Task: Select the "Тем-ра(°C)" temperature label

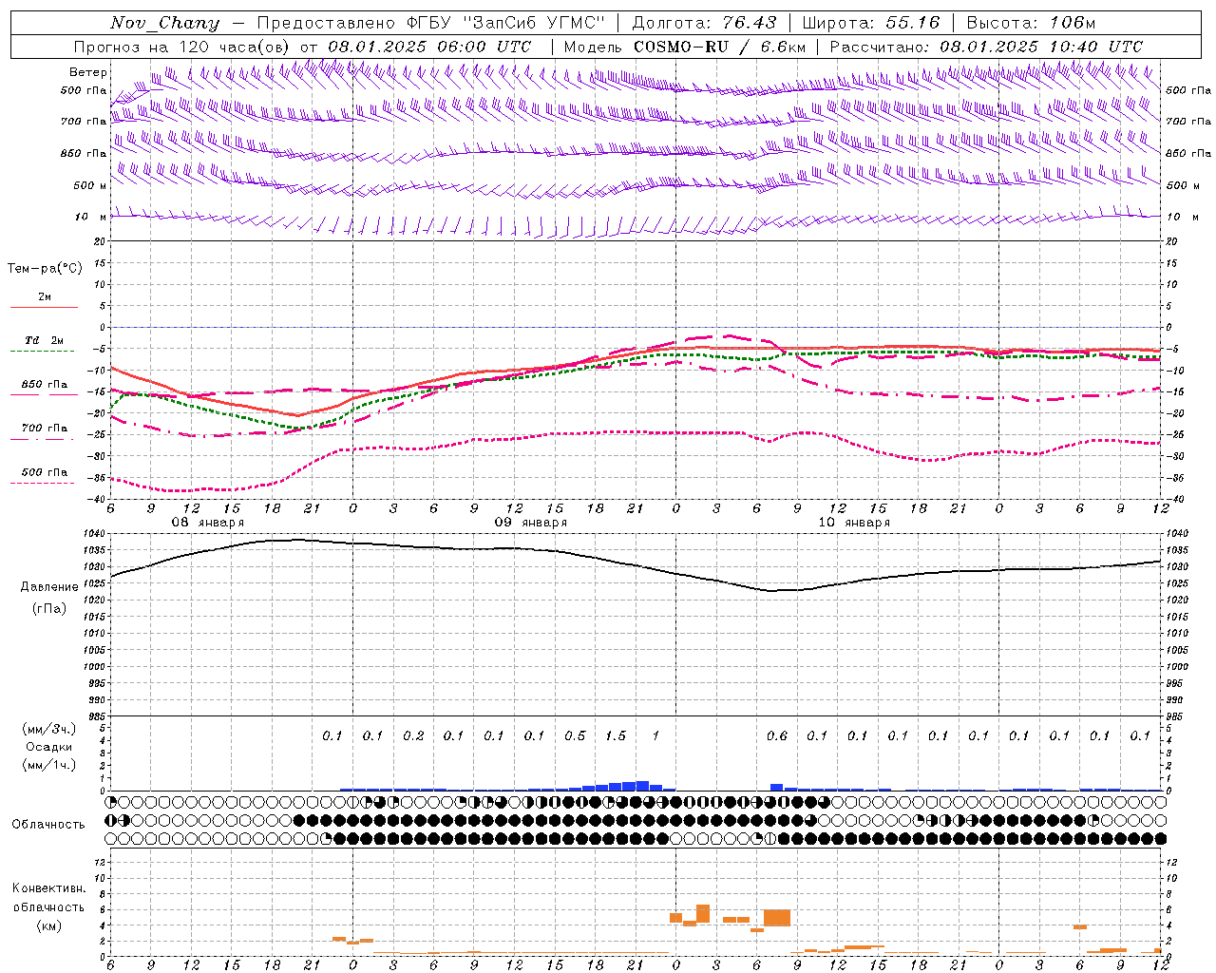Action: click(45, 269)
